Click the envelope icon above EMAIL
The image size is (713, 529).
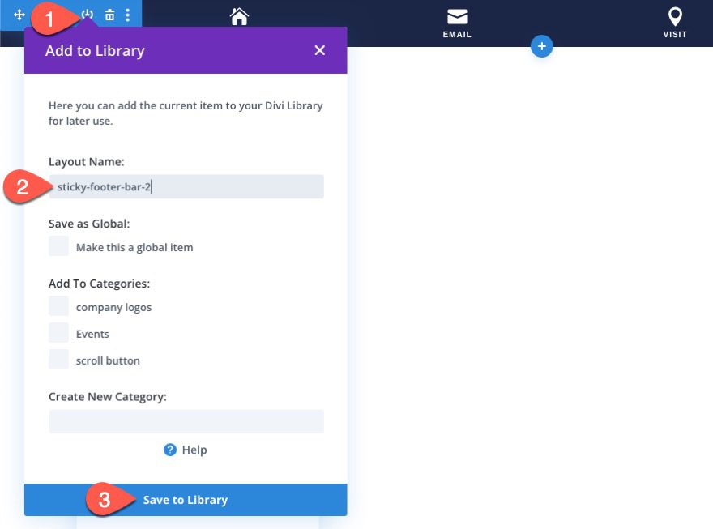457,16
